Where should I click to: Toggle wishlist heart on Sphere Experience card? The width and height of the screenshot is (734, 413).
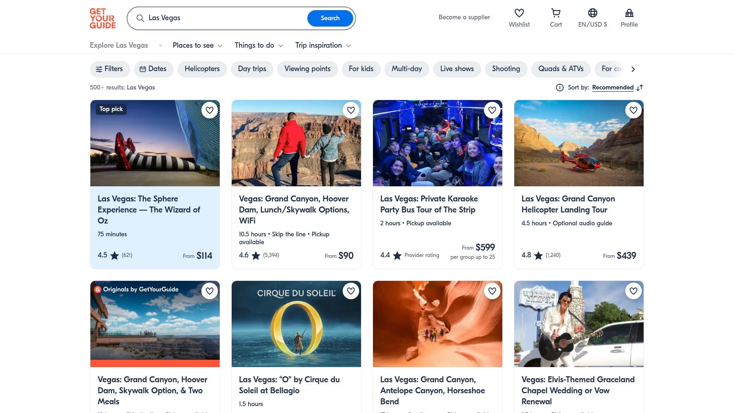click(x=210, y=110)
